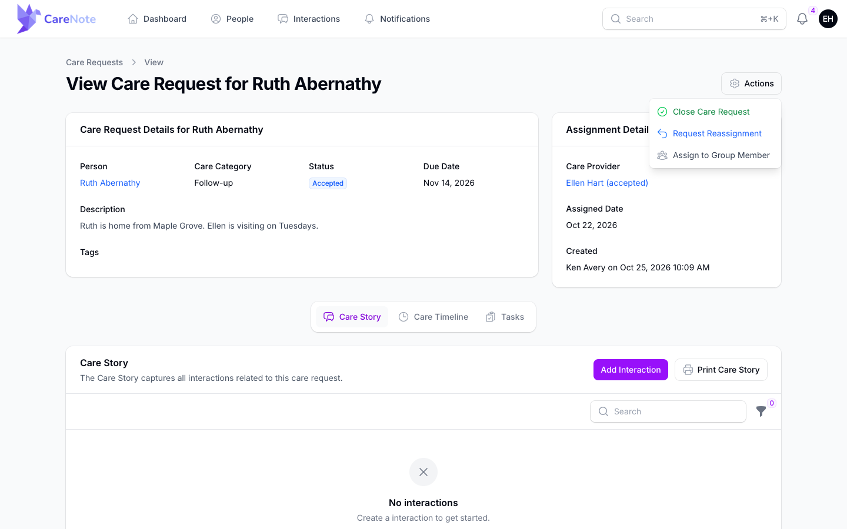Choose Close Care Request
The width and height of the screenshot is (847, 529).
click(715, 112)
